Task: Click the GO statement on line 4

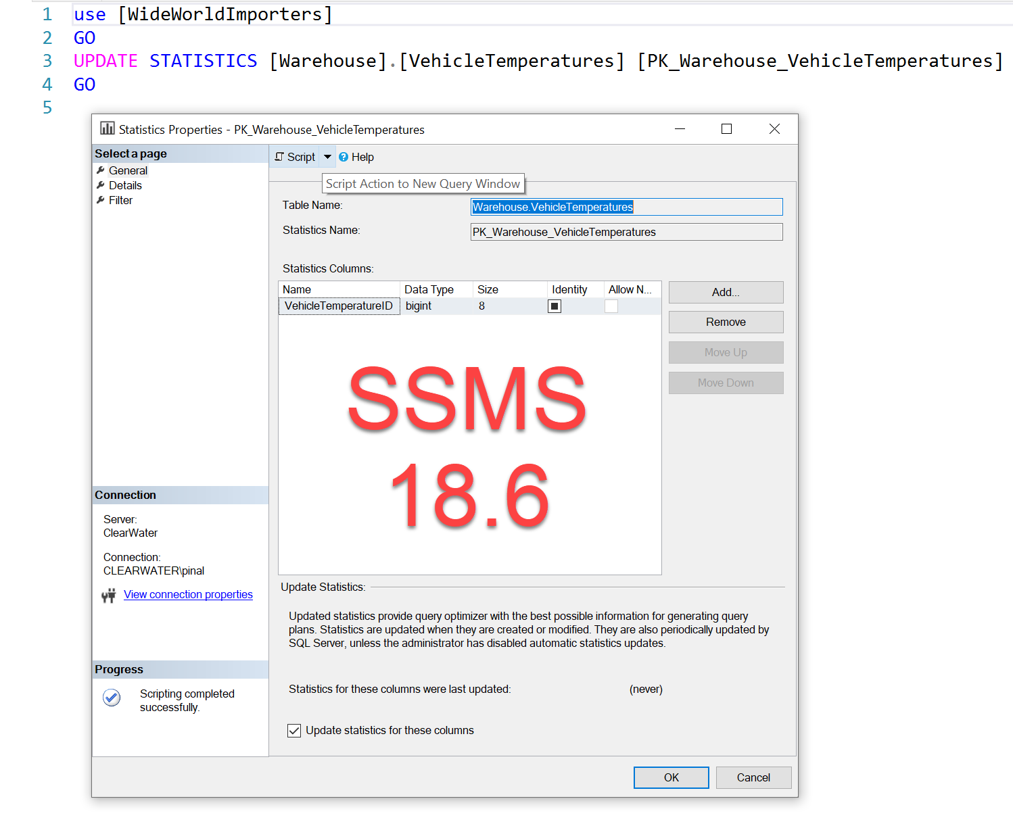Action: click(85, 84)
